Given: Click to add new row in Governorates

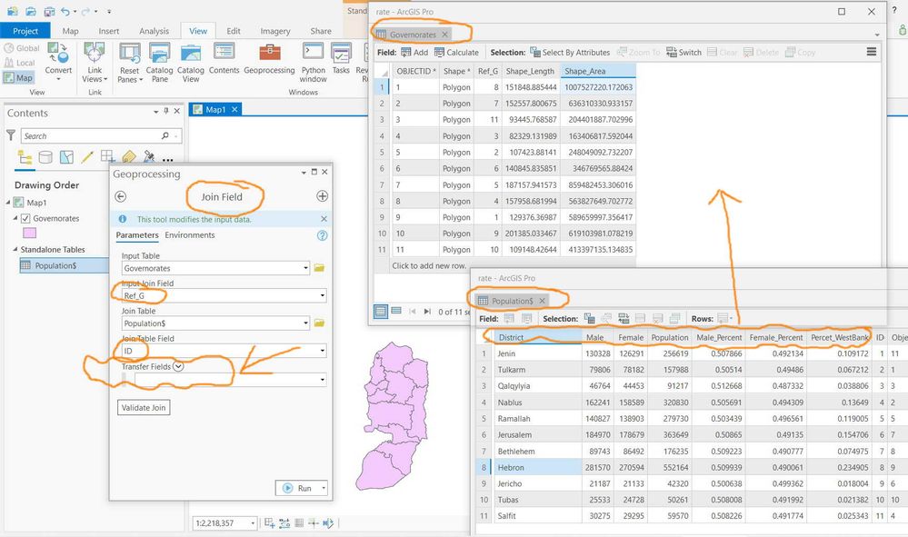Looking at the screenshot, I should 429,265.
